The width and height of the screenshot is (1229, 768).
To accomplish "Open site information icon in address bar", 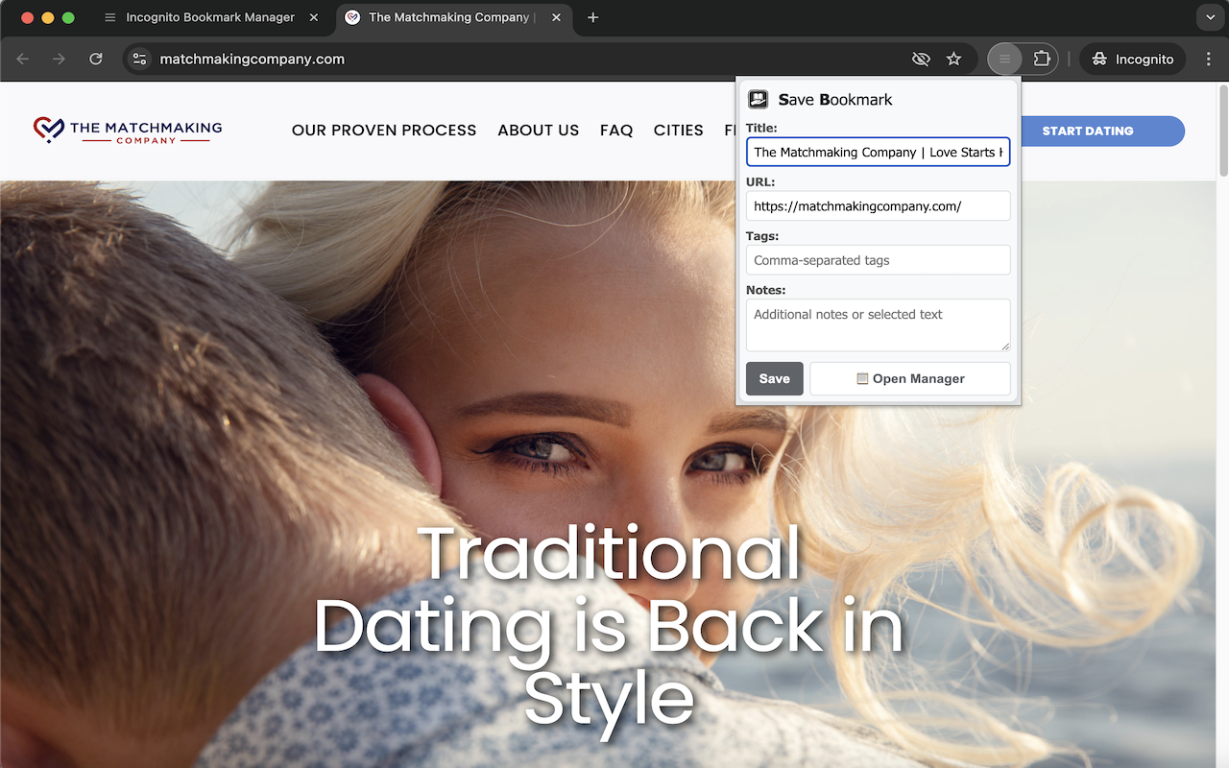I will (140, 59).
